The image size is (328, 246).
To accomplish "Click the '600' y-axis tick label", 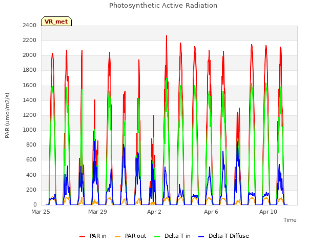I will click(31, 160).
